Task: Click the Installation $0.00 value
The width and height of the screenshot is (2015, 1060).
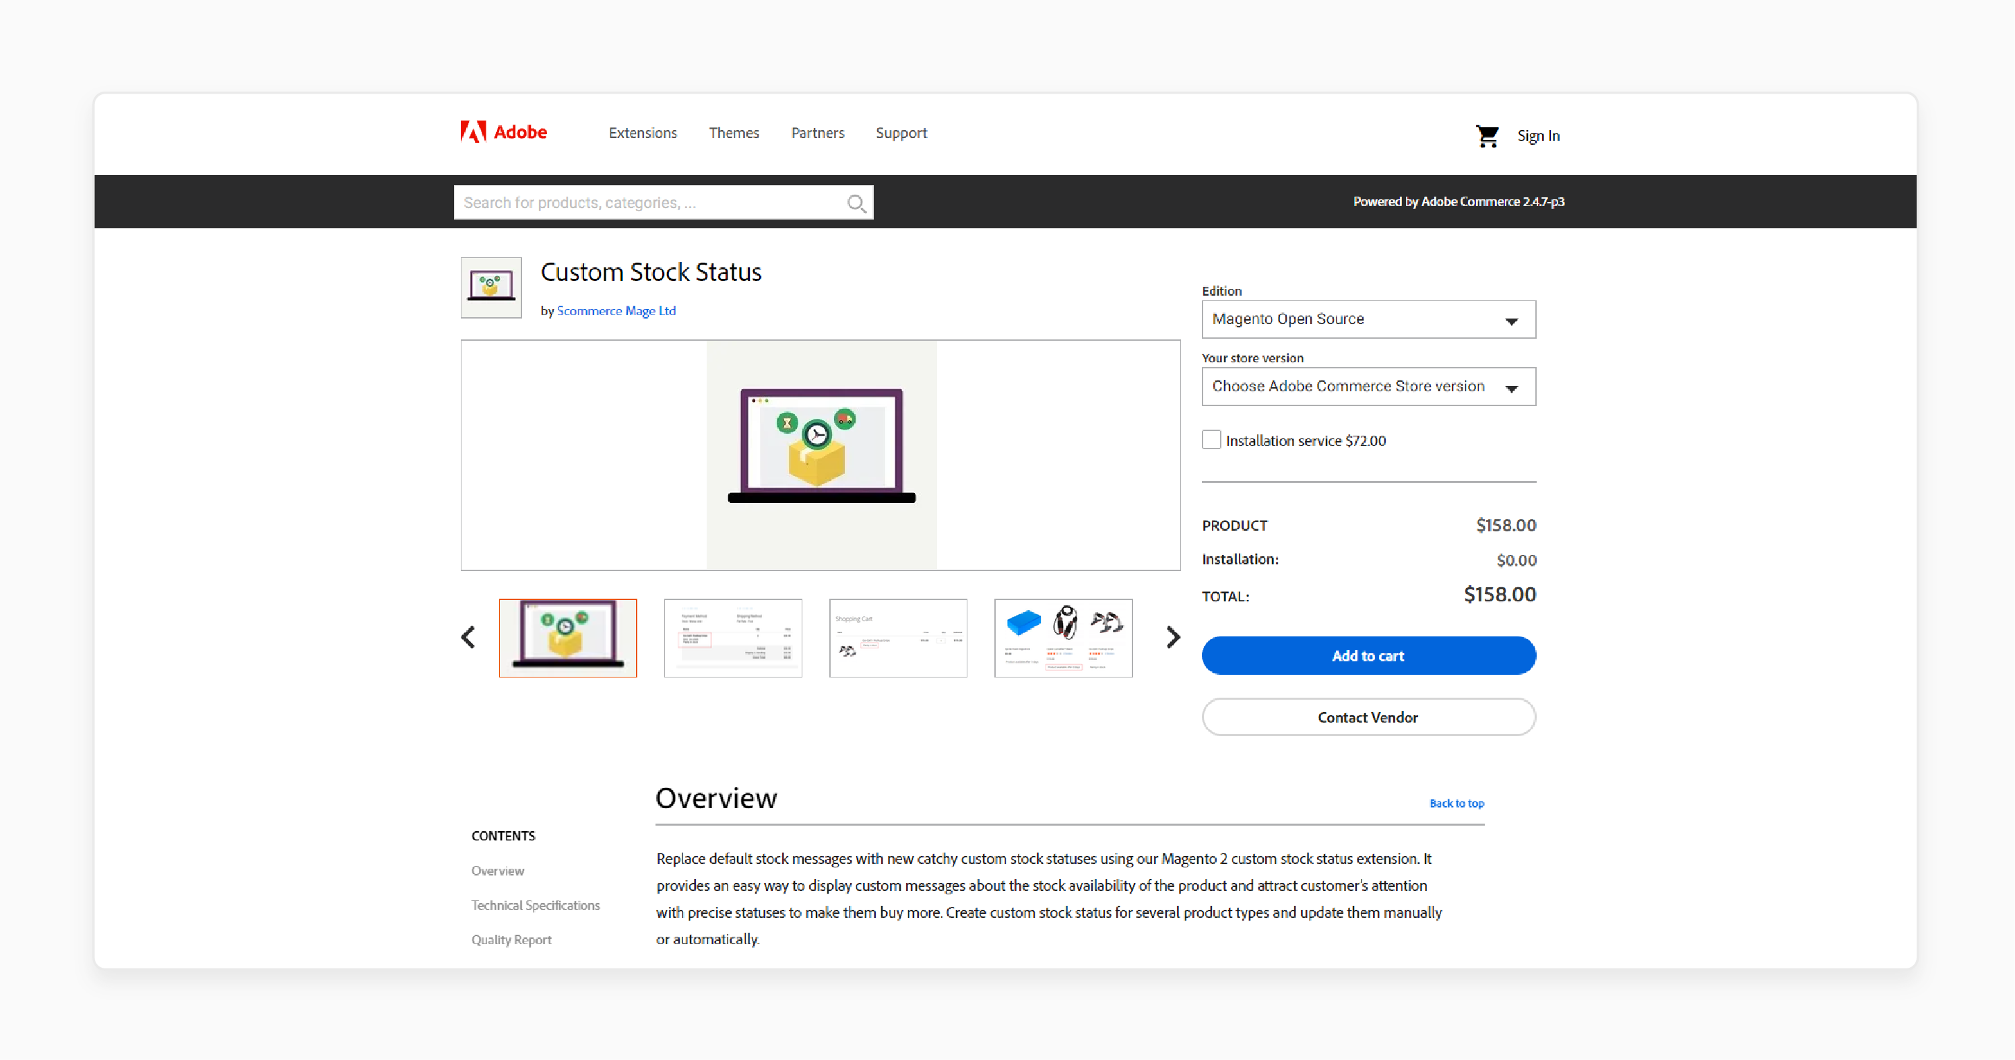Action: point(1516,560)
